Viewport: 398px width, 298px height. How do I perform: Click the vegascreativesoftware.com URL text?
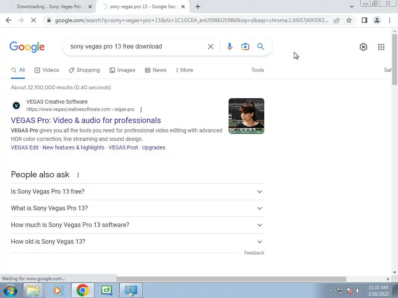point(80,109)
